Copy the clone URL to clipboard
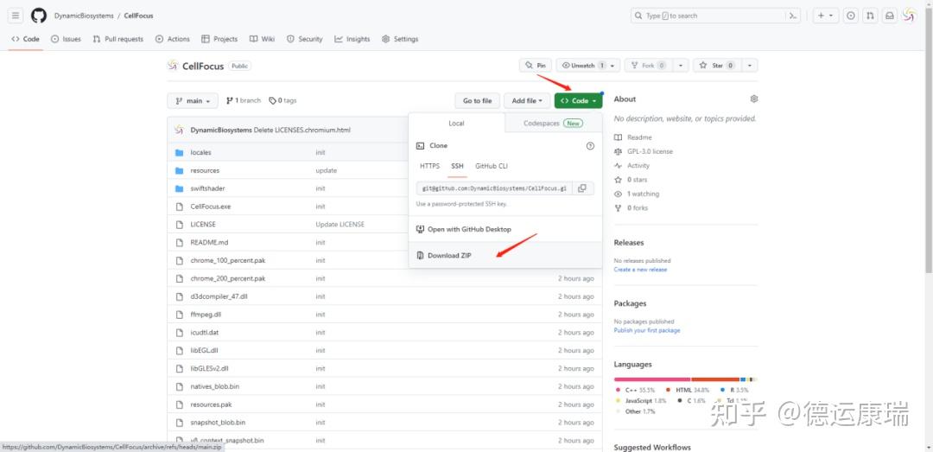The height and width of the screenshot is (452, 933). [x=582, y=188]
